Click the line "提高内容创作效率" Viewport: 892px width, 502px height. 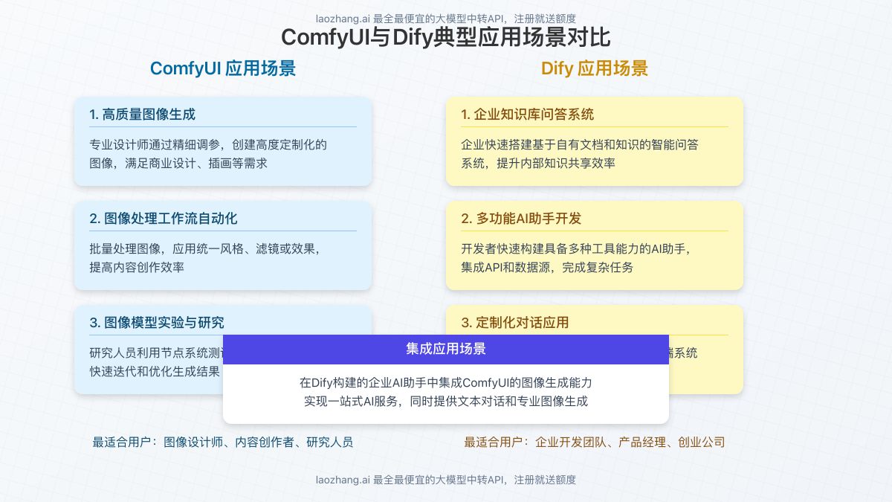pos(137,267)
